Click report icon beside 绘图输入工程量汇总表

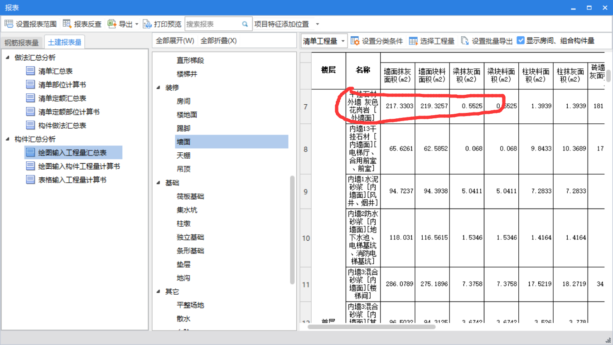point(30,152)
